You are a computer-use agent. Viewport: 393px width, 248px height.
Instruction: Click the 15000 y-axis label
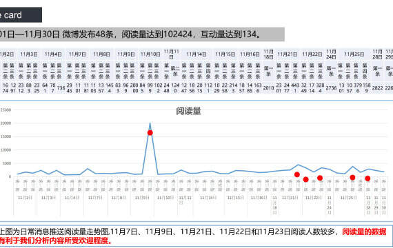6,136
